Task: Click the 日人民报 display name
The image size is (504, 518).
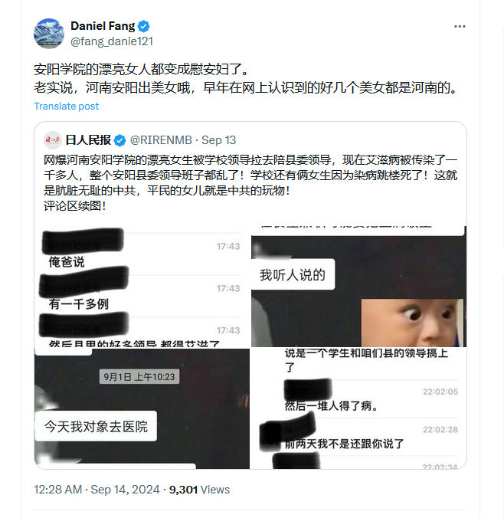Action: click(x=88, y=140)
